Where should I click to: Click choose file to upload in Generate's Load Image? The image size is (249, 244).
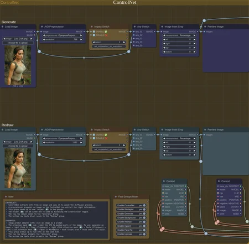click(18, 43)
